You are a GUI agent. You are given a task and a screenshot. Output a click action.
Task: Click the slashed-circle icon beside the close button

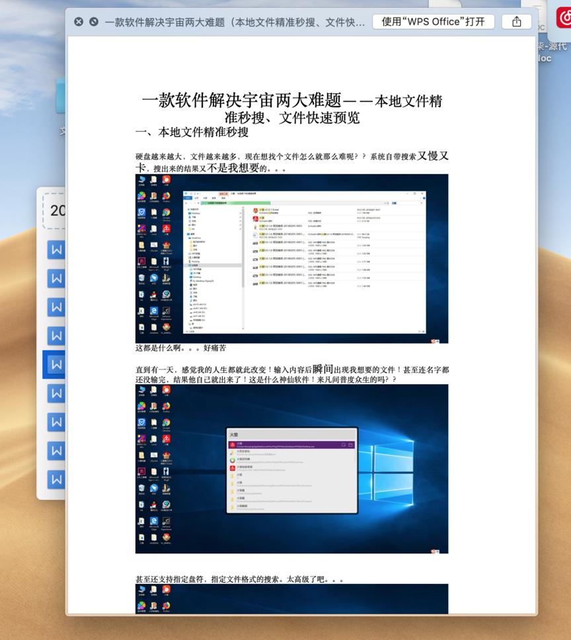coord(93,21)
